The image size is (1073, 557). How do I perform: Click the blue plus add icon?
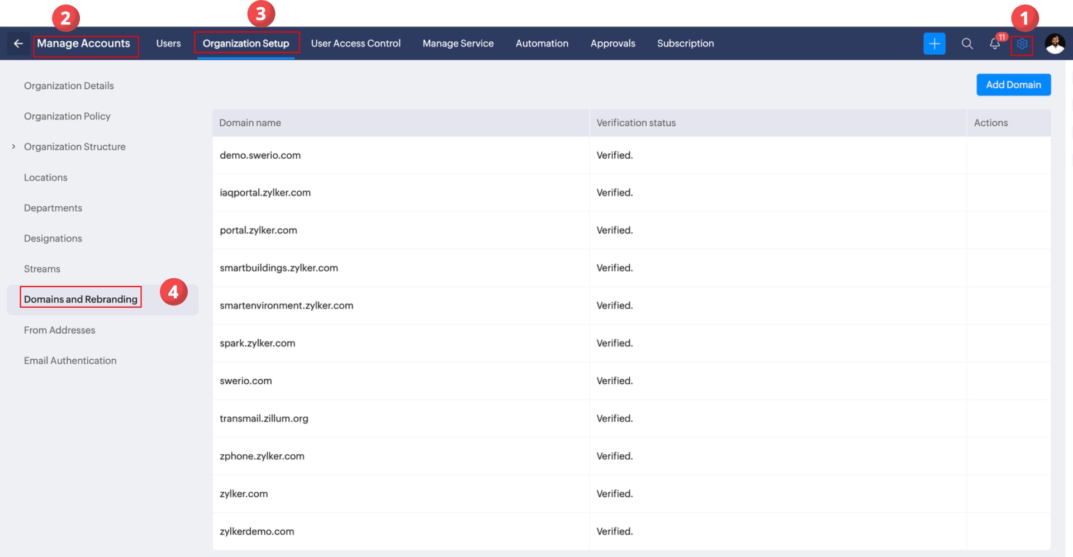pyautogui.click(x=934, y=44)
